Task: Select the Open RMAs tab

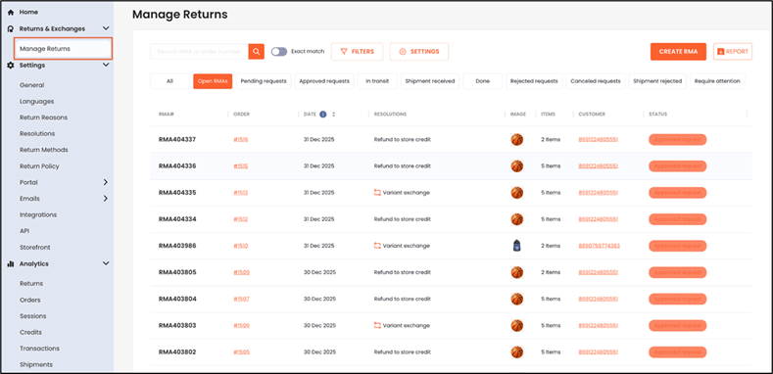Action: [x=213, y=81]
